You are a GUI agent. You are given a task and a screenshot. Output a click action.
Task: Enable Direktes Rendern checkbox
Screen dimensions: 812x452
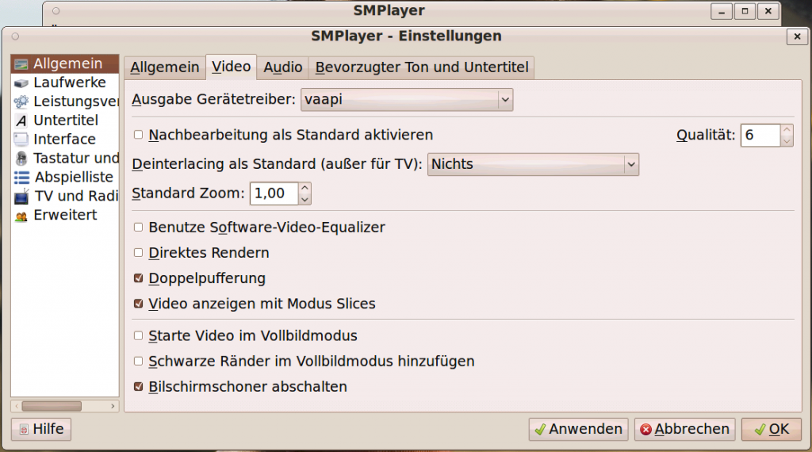coord(138,253)
